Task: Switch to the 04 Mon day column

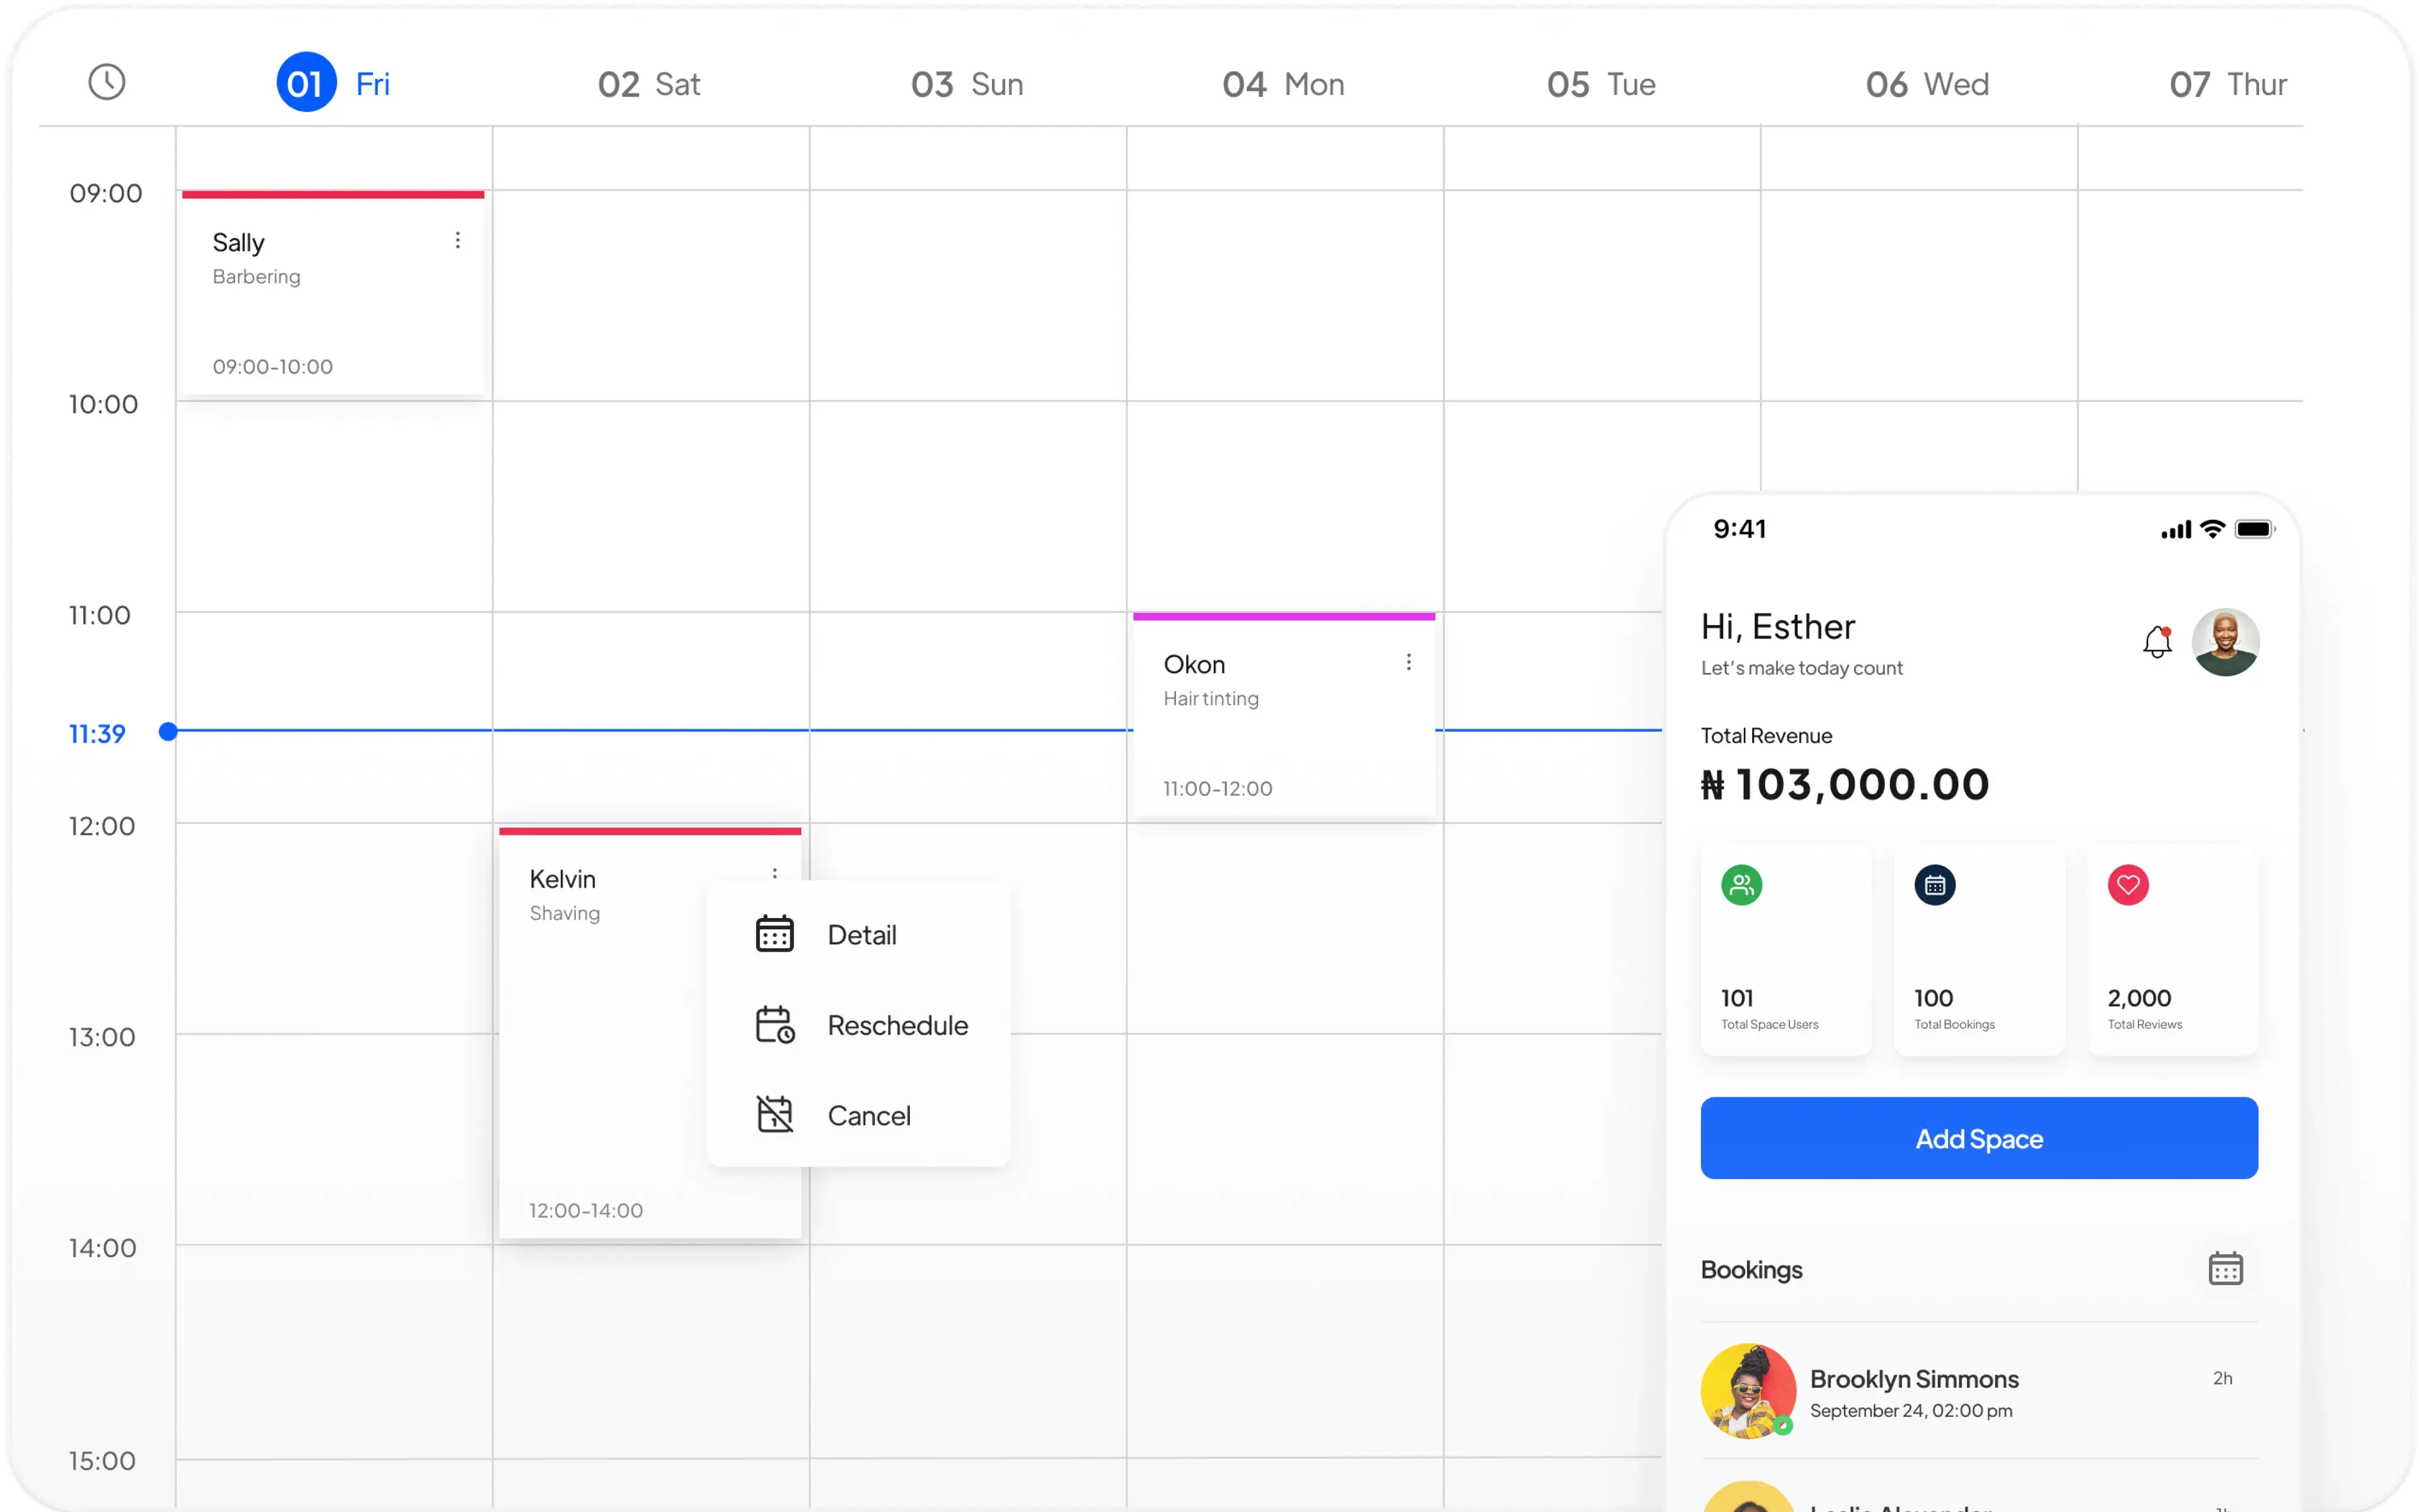Action: [1283, 84]
